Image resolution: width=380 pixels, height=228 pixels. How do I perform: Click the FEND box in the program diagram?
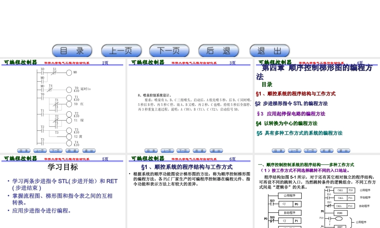340,213
